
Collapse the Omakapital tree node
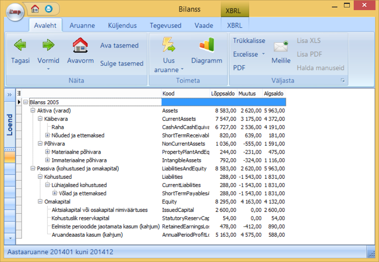(x=40, y=202)
